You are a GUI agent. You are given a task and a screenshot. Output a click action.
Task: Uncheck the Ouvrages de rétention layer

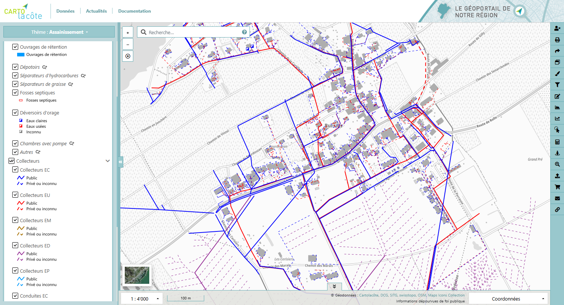tap(15, 47)
